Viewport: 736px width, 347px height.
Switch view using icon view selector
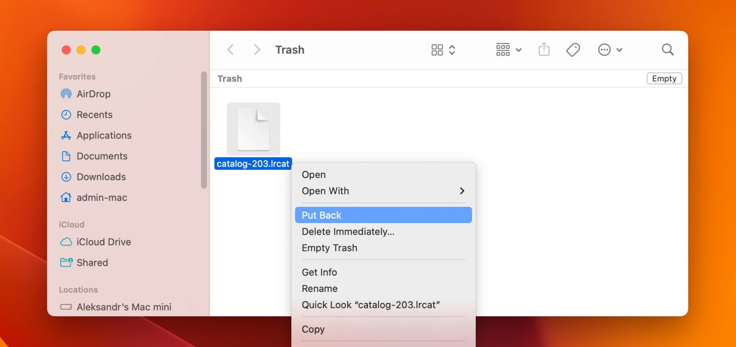[443, 50]
